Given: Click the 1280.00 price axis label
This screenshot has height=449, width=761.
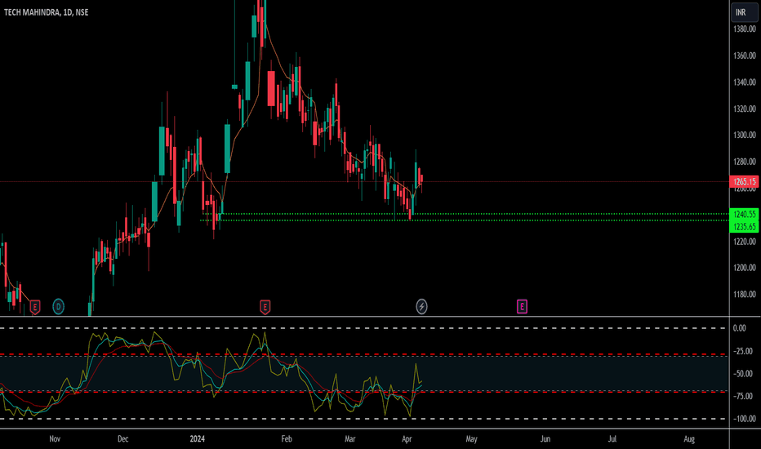Looking at the screenshot, I should point(745,162).
